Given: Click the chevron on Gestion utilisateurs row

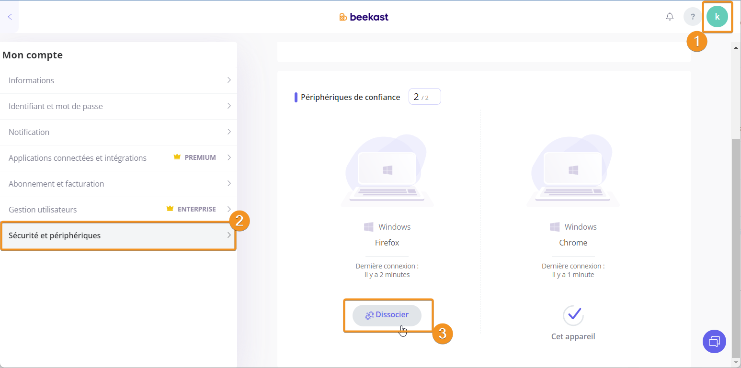Looking at the screenshot, I should tap(229, 209).
